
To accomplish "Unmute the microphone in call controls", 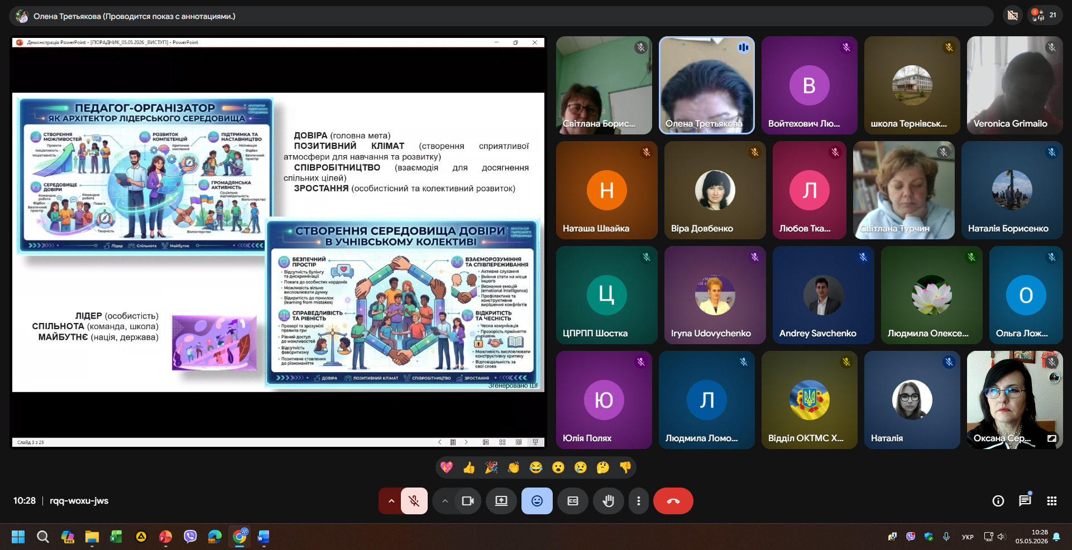I will coord(414,501).
